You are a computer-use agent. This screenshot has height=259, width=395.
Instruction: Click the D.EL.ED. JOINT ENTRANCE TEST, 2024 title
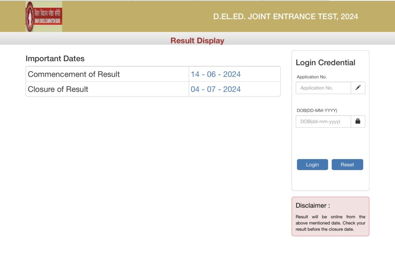click(285, 17)
